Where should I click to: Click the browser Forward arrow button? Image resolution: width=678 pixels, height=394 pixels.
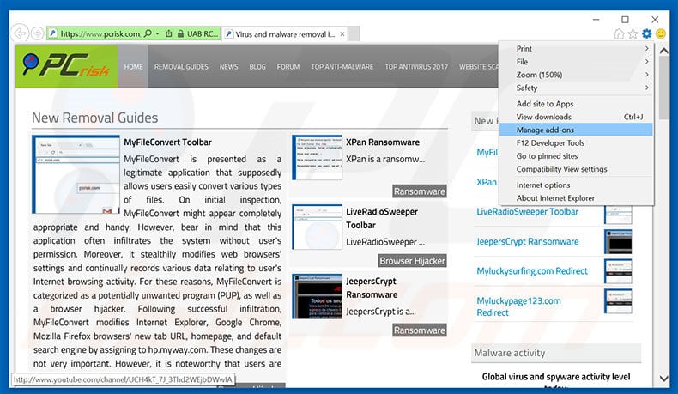click(x=38, y=33)
